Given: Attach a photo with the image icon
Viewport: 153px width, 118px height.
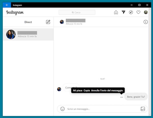Looking at the screenshot, I should tap(143, 109).
